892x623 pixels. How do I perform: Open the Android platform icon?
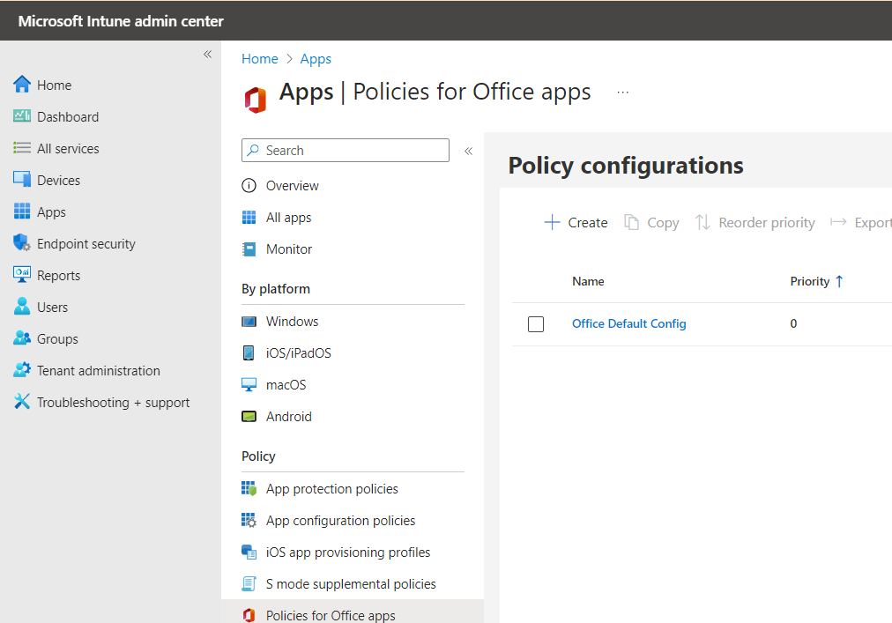(x=249, y=417)
